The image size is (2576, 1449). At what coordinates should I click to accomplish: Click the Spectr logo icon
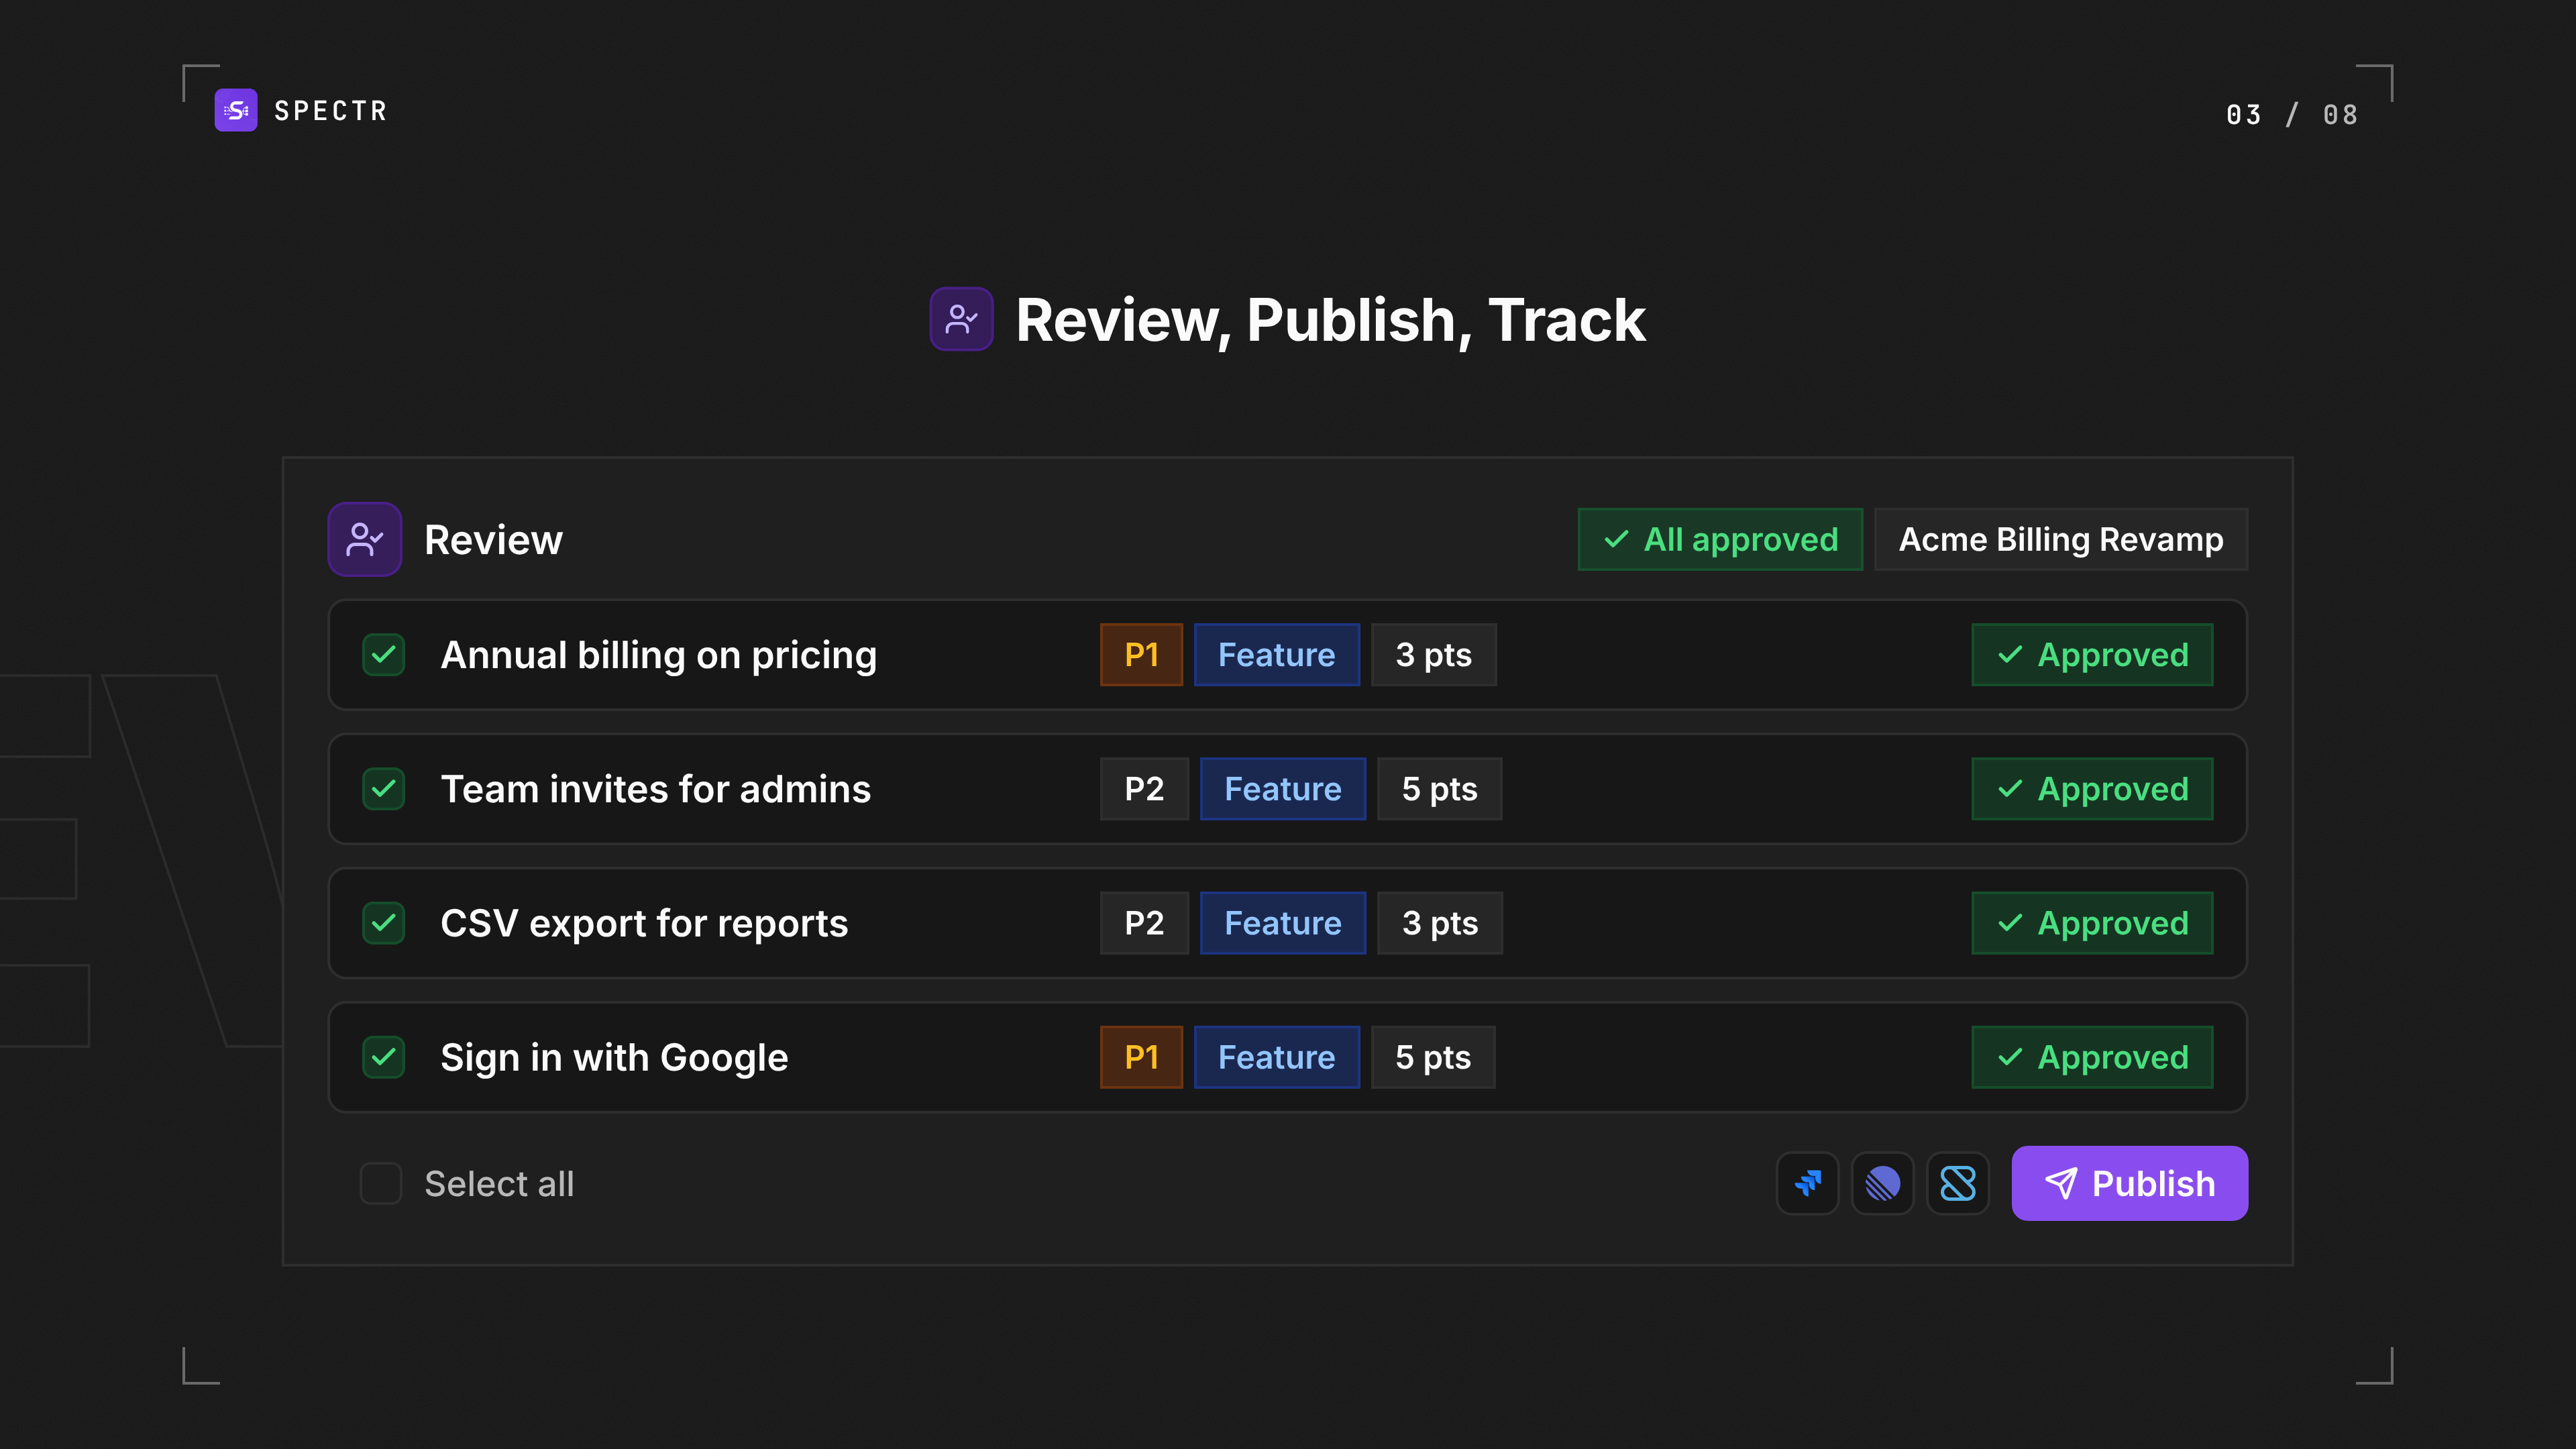point(236,110)
